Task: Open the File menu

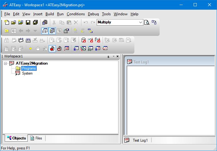Action: 7,14
